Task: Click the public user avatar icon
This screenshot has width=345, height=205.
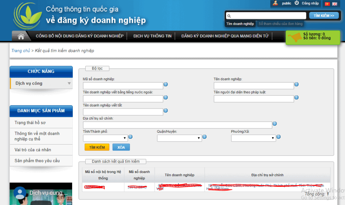Action: pyautogui.click(x=275, y=3)
